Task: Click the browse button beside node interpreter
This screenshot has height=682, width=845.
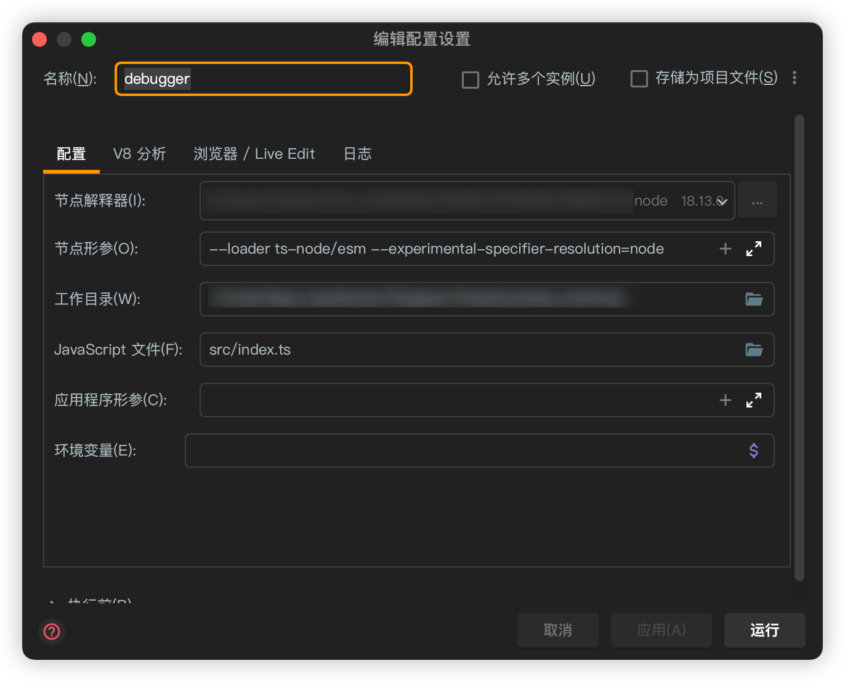Action: click(758, 201)
